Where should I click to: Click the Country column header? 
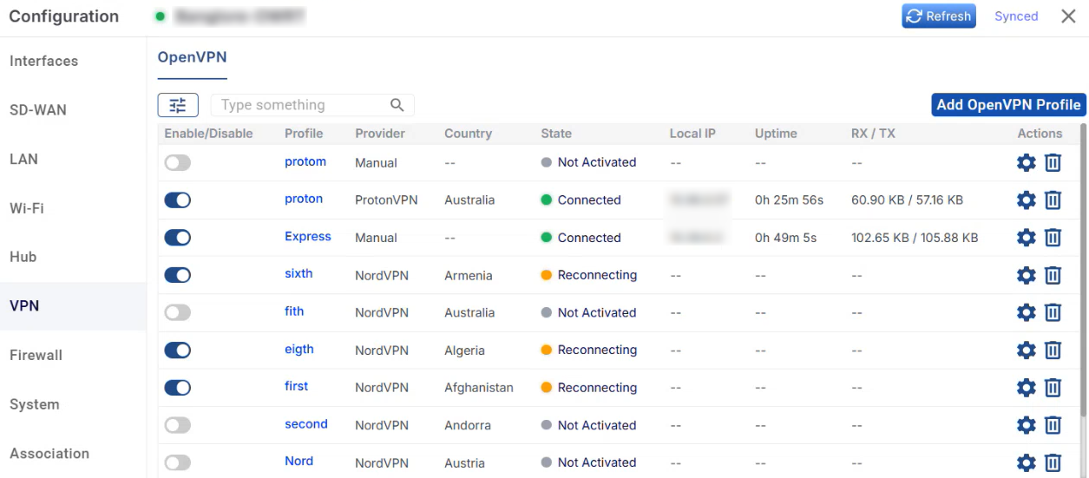point(469,134)
